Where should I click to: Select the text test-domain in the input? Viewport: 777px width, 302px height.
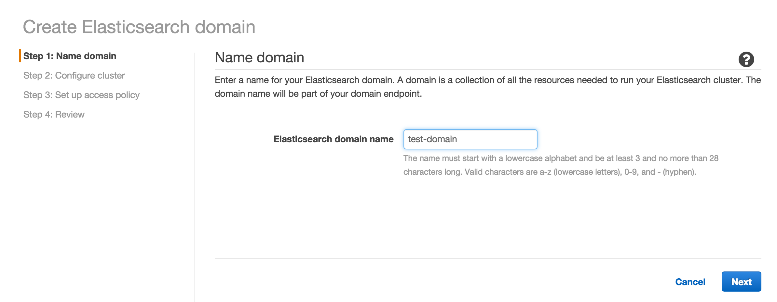(431, 139)
